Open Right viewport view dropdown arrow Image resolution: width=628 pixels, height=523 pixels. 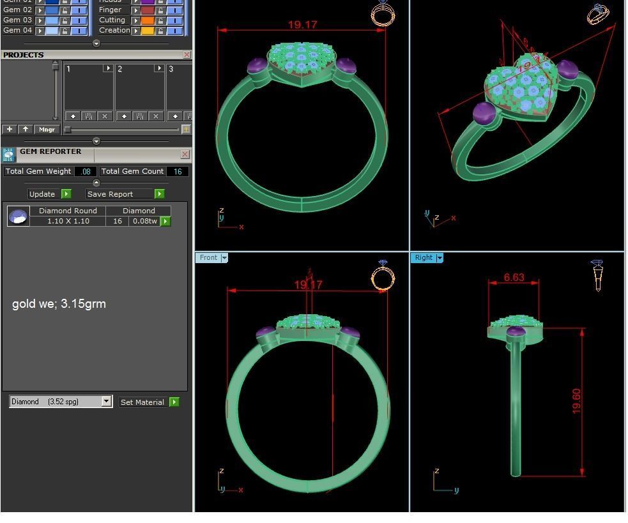[440, 258]
